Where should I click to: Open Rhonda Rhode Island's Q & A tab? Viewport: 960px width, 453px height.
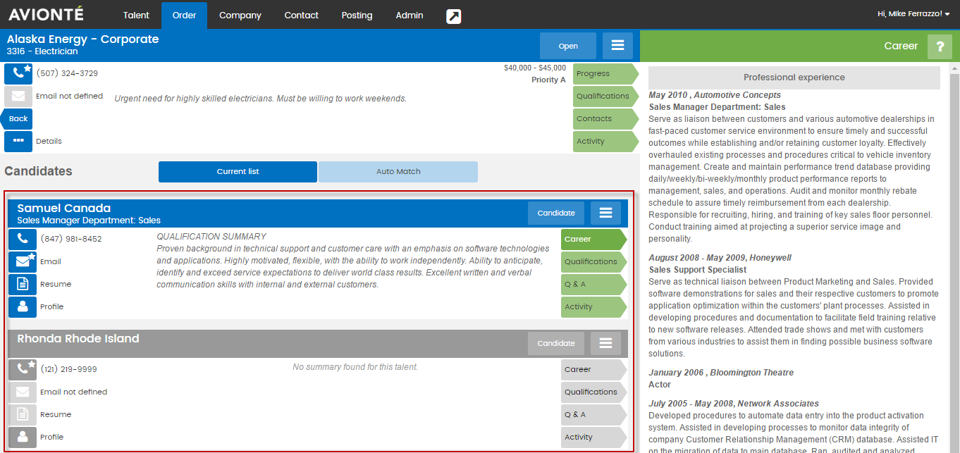coord(593,414)
